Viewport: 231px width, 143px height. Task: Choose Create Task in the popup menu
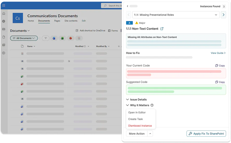(x=136, y=119)
